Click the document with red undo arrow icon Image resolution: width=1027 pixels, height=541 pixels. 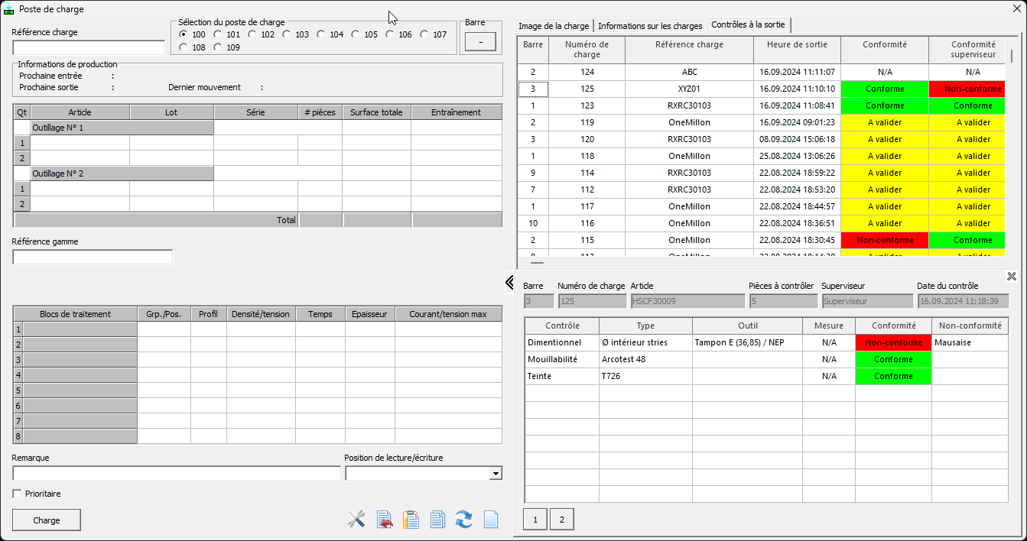coord(385,520)
